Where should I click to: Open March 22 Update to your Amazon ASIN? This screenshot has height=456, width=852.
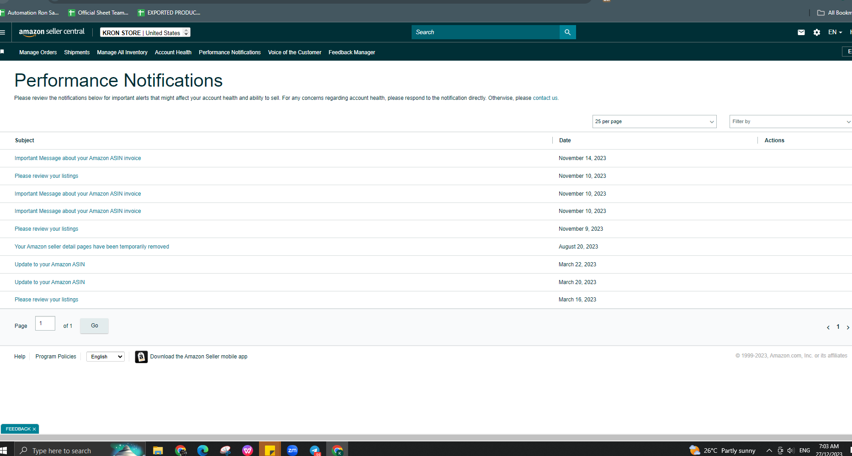(x=50, y=264)
